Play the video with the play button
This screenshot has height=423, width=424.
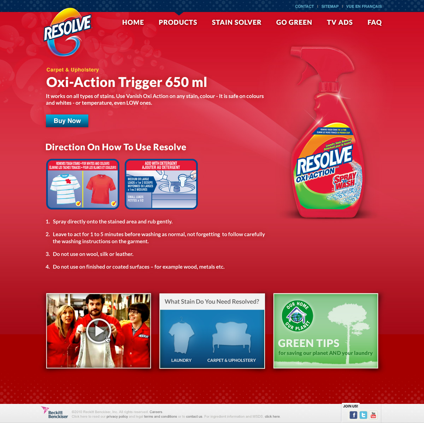[99, 331]
